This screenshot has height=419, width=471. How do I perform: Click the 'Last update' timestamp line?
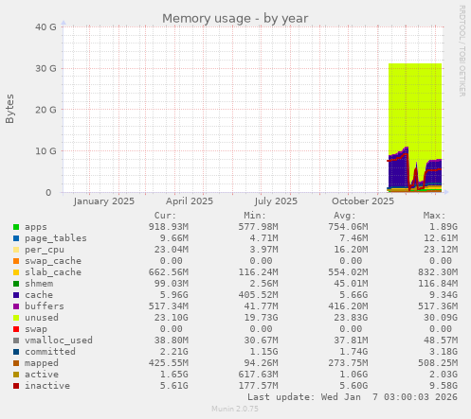(353, 397)
